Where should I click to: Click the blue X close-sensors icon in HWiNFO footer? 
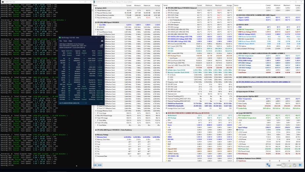point(300,165)
